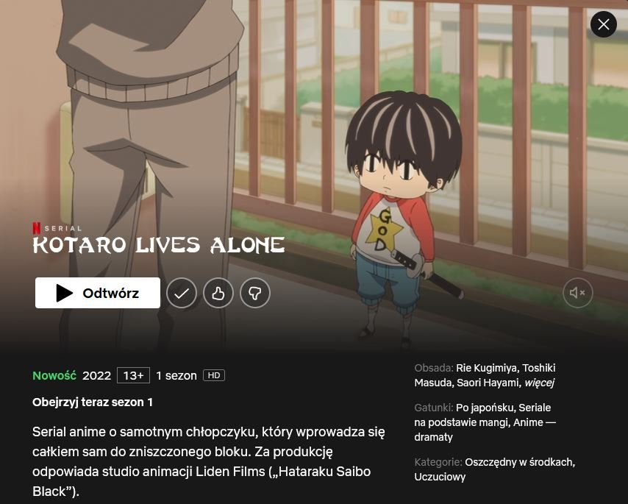
Task: Click the Netflix N serial logo
Action: click(x=37, y=228)
